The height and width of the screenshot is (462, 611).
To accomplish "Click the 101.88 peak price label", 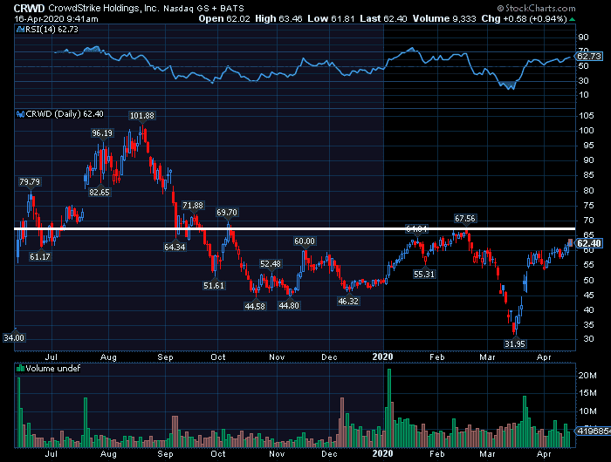I will pos(141,116).
